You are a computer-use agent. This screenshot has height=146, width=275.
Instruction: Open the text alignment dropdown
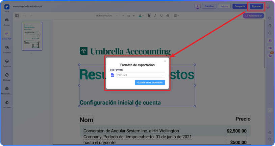click(176, 16)
